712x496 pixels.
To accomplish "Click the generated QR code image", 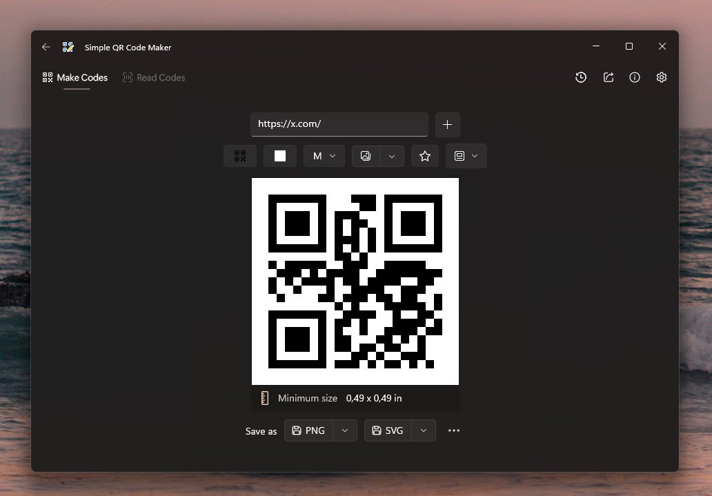I will point(355,281).
